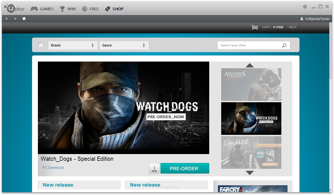Click the Pre-Order button
Viewport: 334px width, 195px height.
point(185,168)
